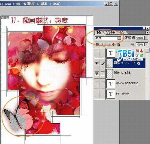
Task: Open the opacity slider arrow
Action: coord(146,38)
